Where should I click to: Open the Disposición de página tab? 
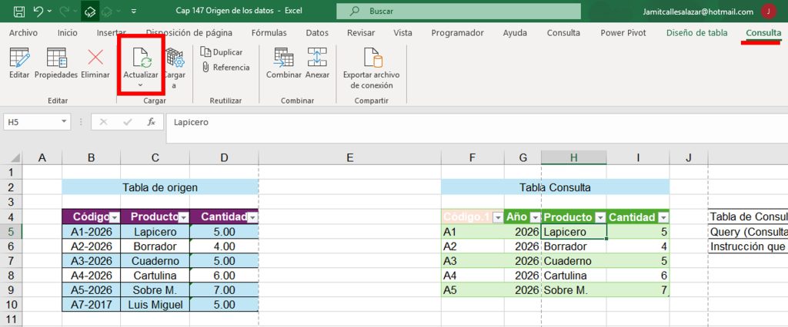(x=189, y=33)
